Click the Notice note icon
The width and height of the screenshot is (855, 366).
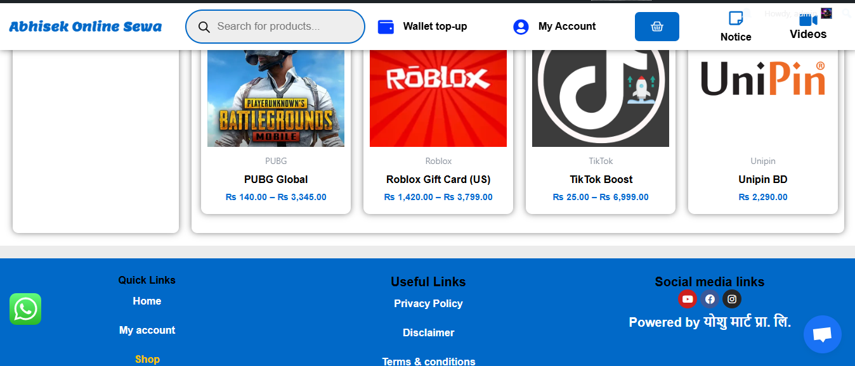736,18
